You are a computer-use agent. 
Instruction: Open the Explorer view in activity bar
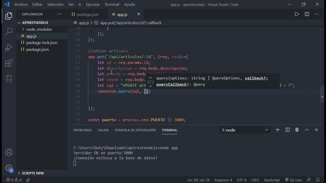(x=9, y=16)
